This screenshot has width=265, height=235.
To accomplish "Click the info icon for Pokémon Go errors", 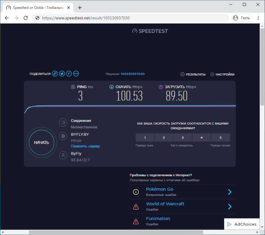I will (136, 192).
